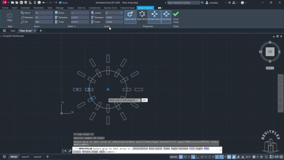Click the viewport controls label [-][Top][2D Wireframe]
Screen dimensions: 284x160
pyautogui.click(x=12, y=36)
